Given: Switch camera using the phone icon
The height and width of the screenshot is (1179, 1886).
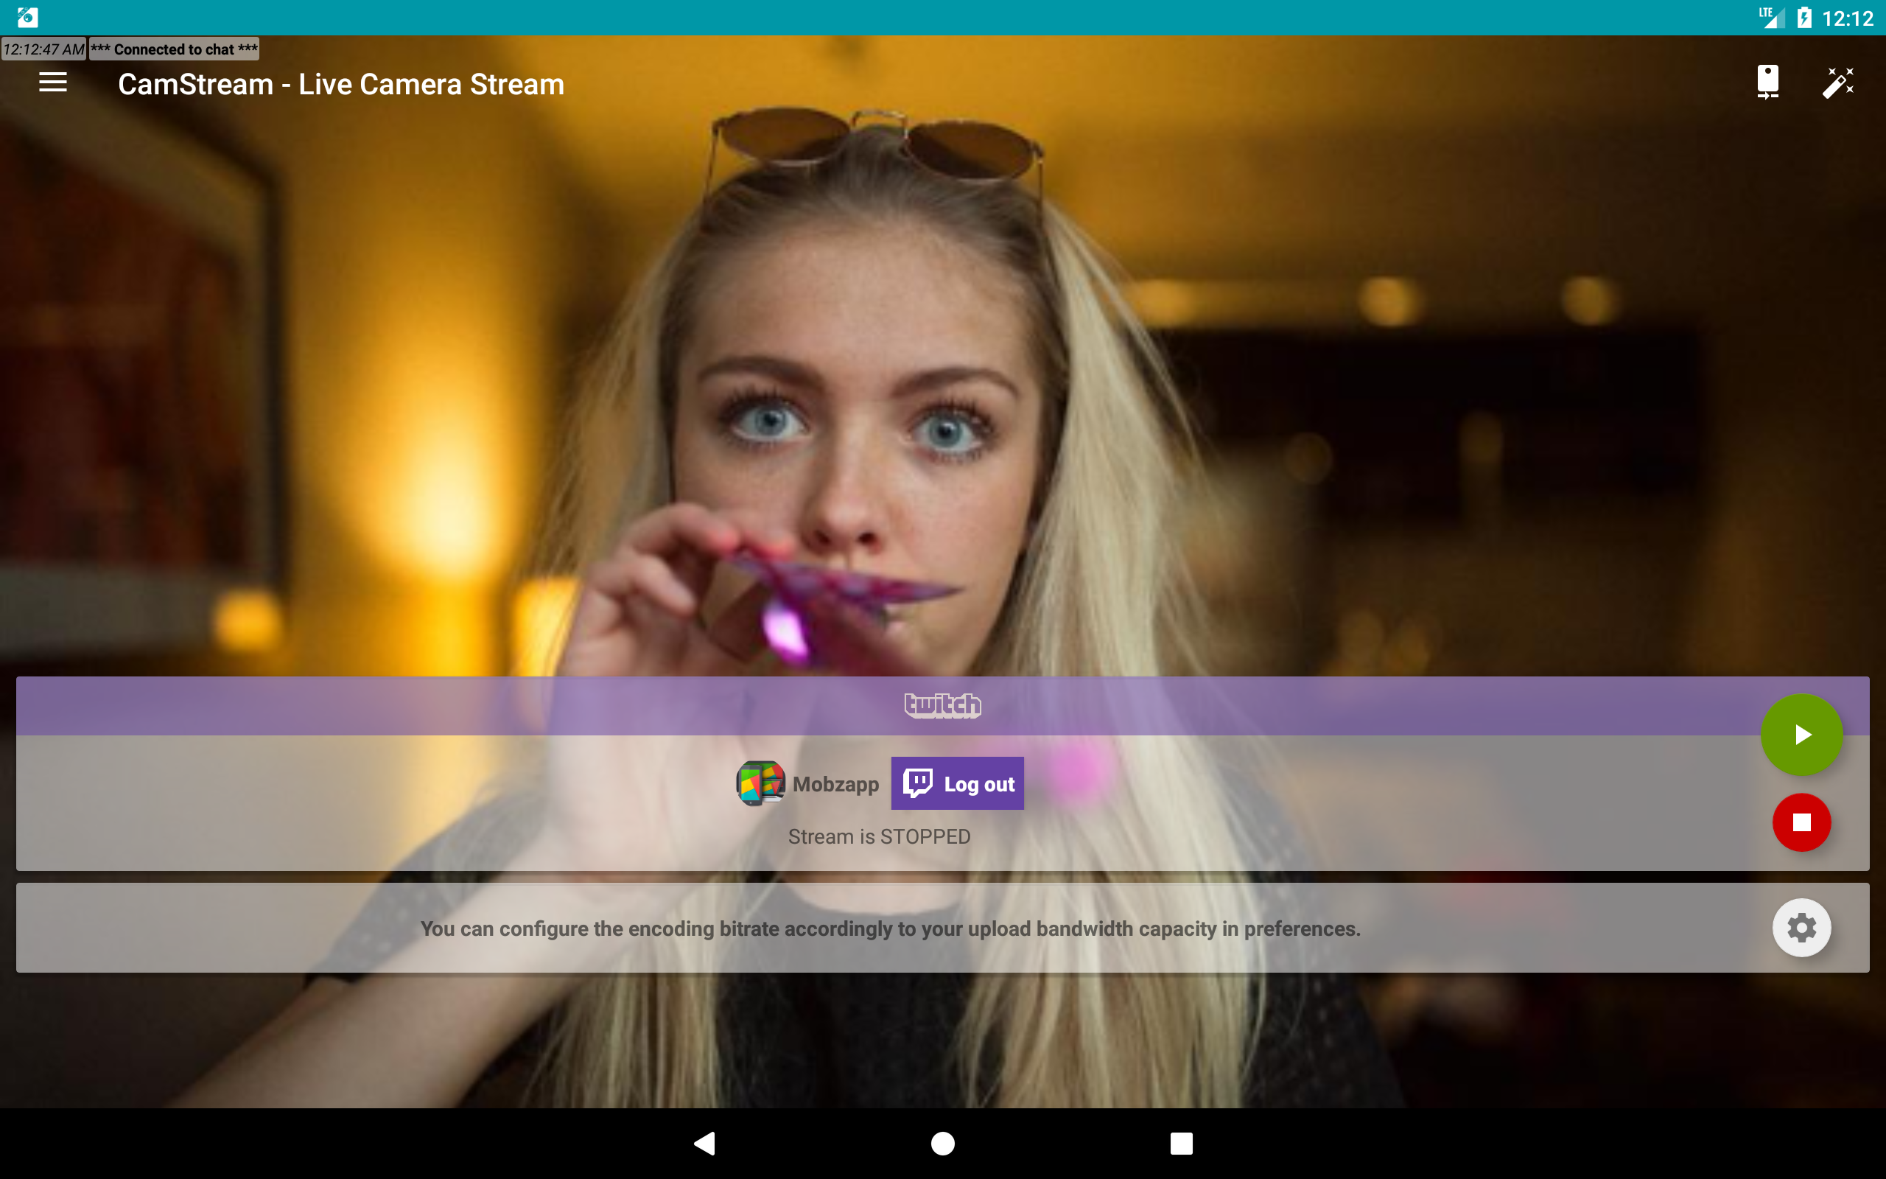Looking at the screenshot, I should pyautogui.click(x=1767, y=83).
